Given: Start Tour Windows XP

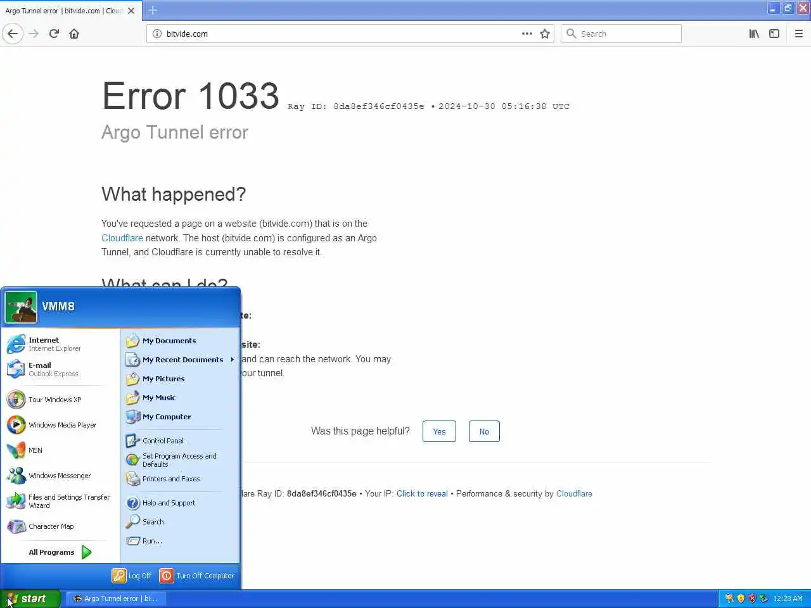Looking at the screenshot, I should point(60,400).
